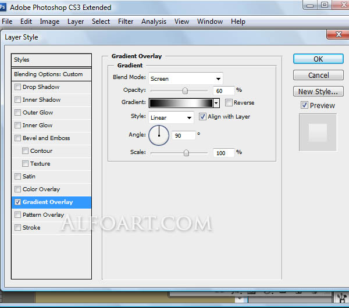The image size is (349, 308).
Task: Tick the Texture checkbox
Action: pyautogui.click(x=26, y=163)
